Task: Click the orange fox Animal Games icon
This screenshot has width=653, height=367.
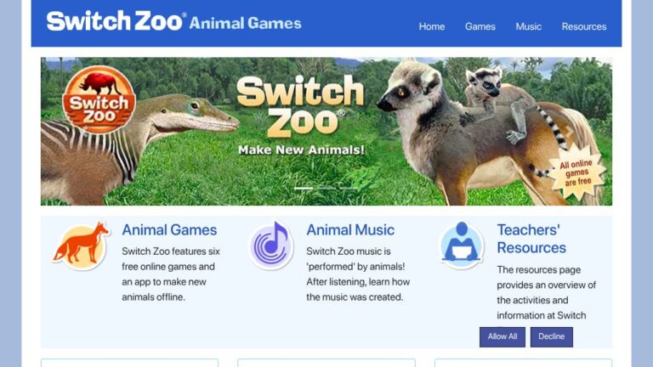Action: pos(82,246)
